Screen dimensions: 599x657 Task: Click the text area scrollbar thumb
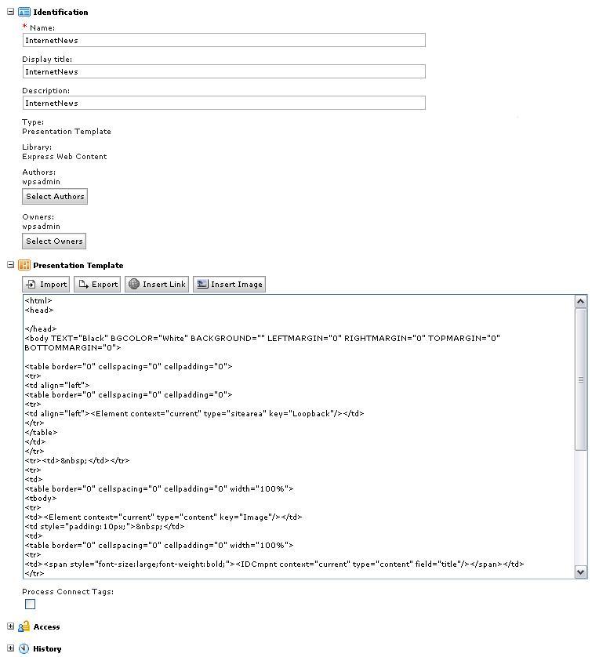pos(581,380)
